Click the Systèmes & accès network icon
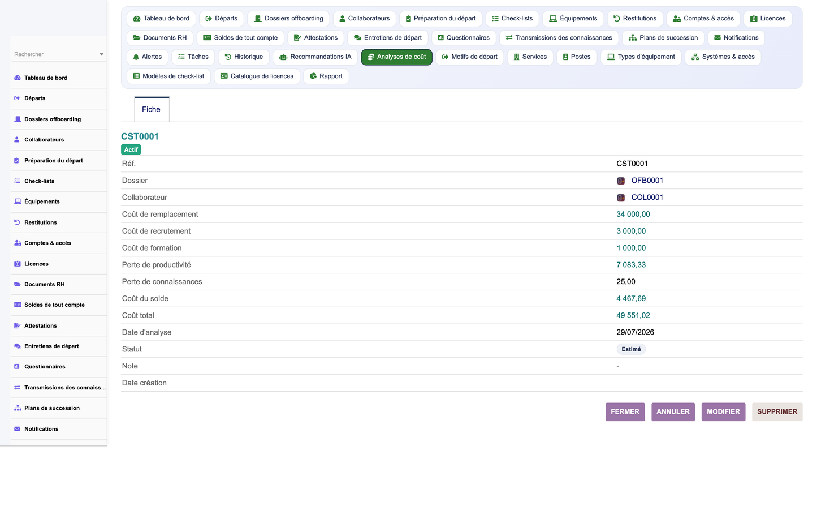This screenshot has height=506, width=817. click(x=695, y=57)
